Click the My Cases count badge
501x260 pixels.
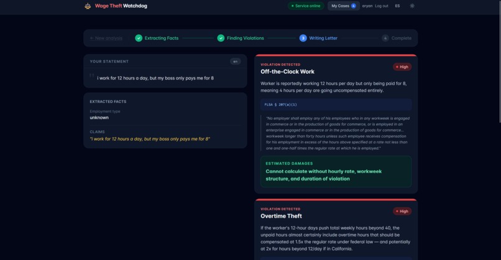click(354, 6)
